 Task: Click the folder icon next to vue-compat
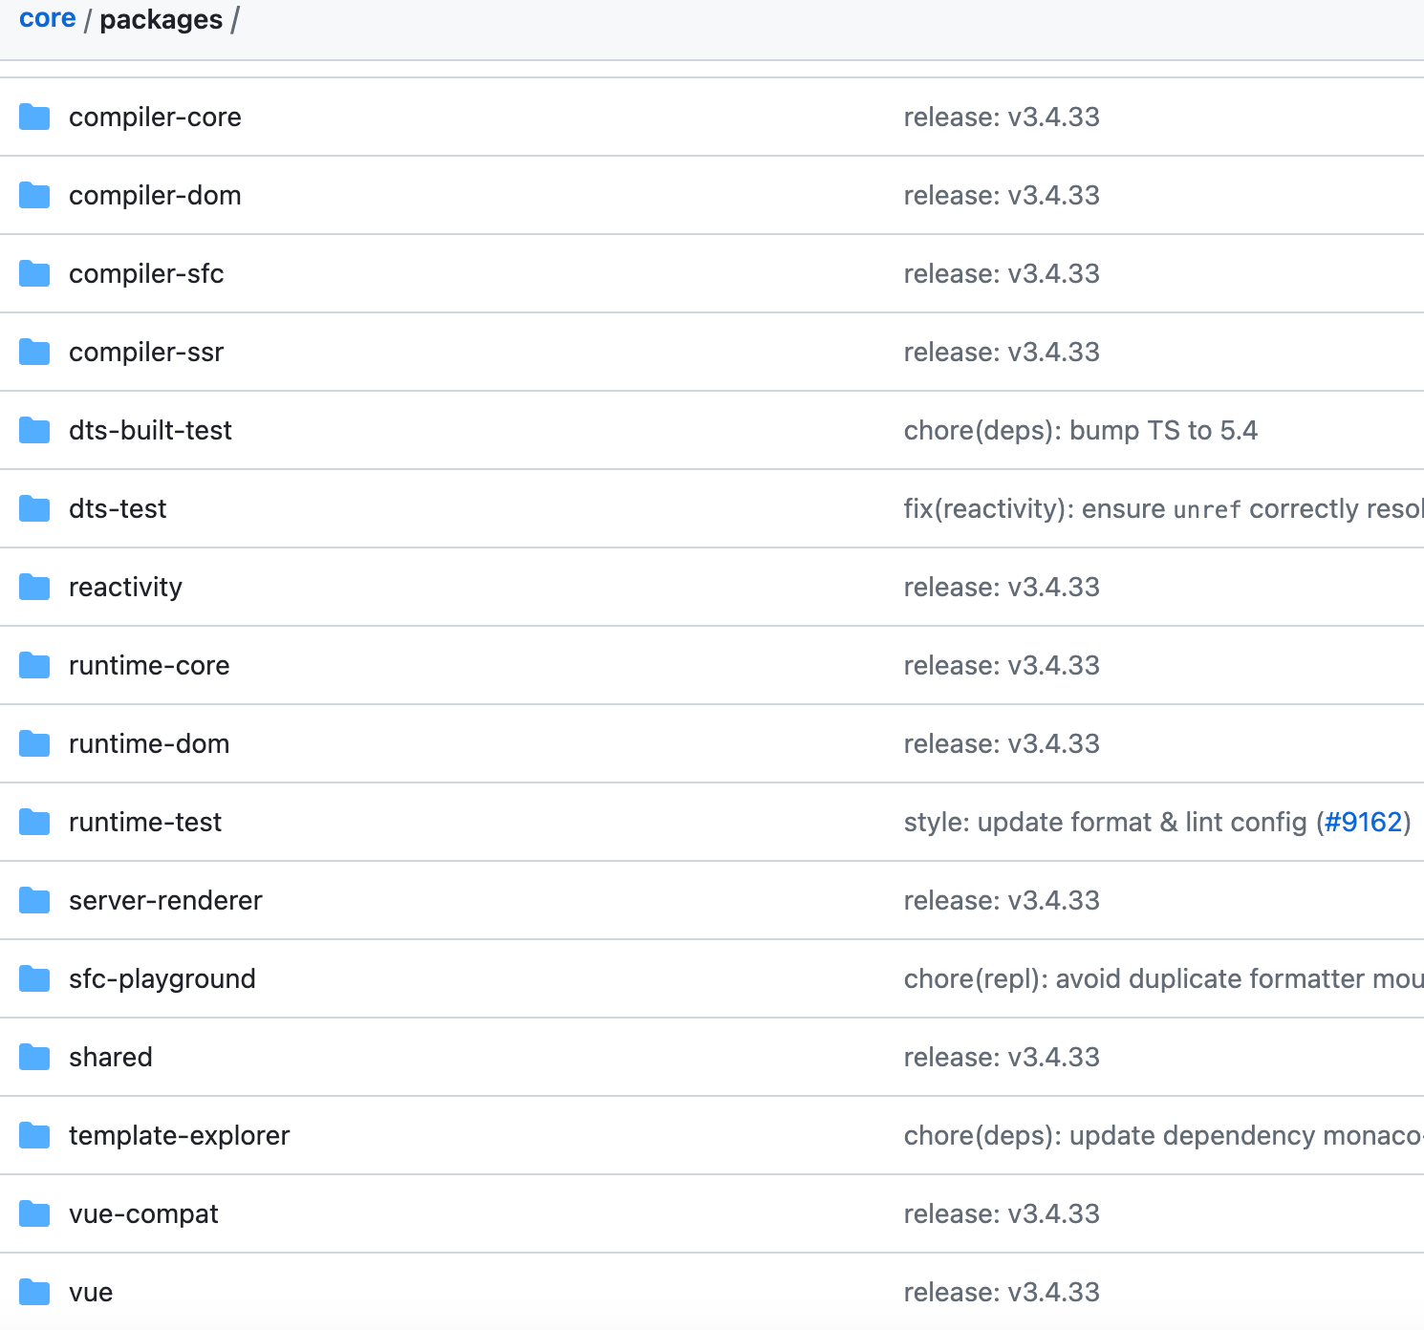[x=34, y=1214]
